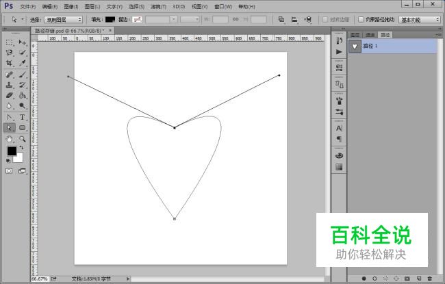Image resolution: width=445 pixels, height=284 pixels.
Task: Switch to the 通道 panel tab
Action: [370, 35]
